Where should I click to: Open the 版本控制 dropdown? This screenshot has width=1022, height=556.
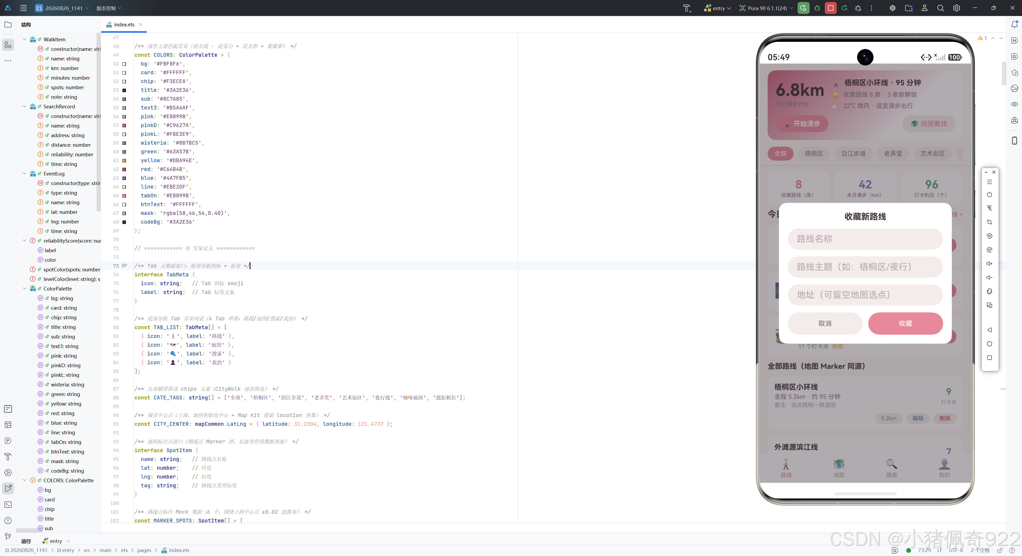click(109, 8)
